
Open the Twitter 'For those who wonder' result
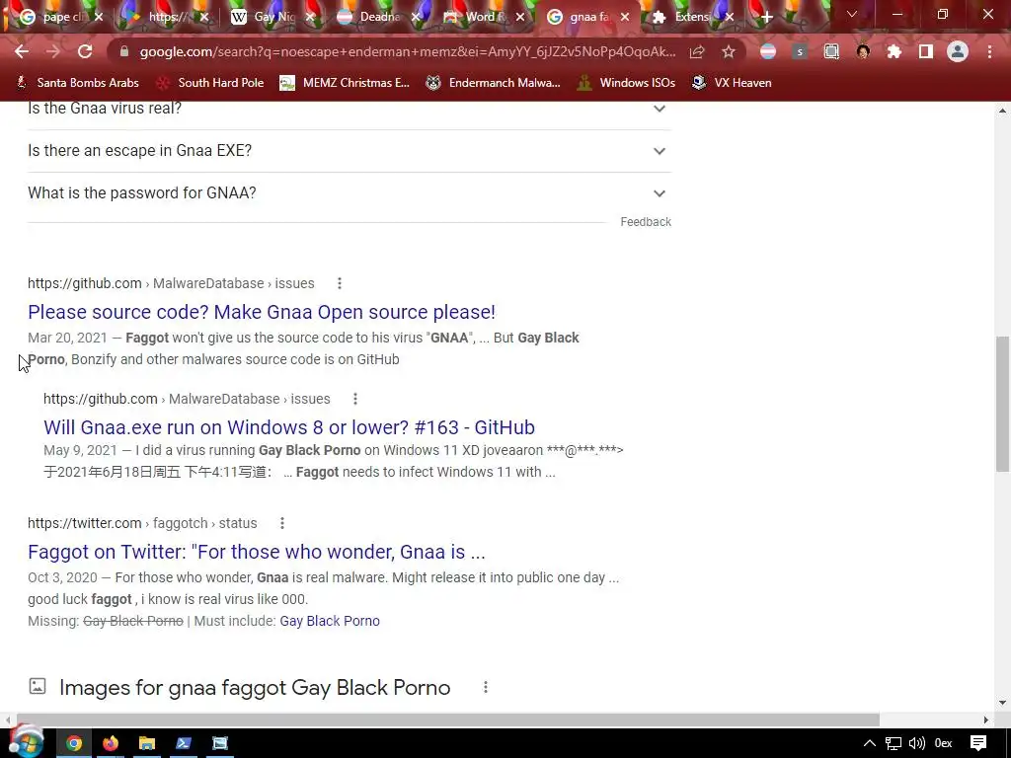click(256, 552)
